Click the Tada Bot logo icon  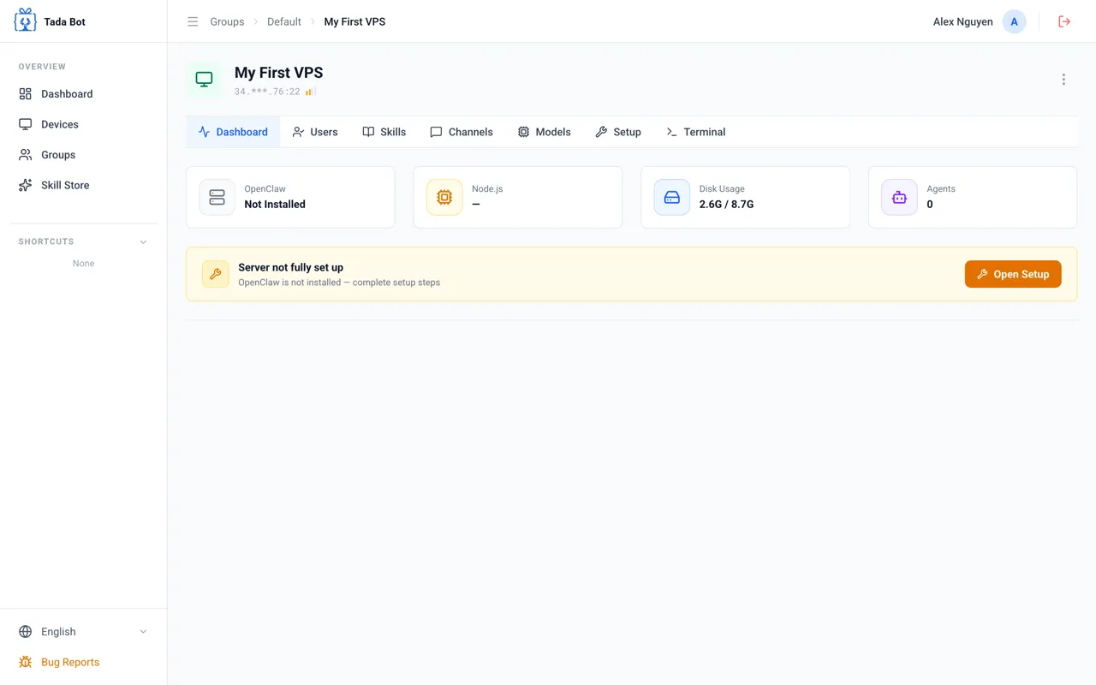click(26, 21)
